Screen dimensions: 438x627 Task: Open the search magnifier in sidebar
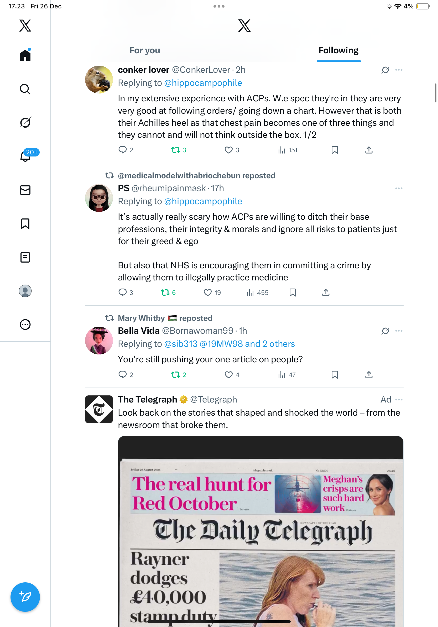click(x=25, y=89)
